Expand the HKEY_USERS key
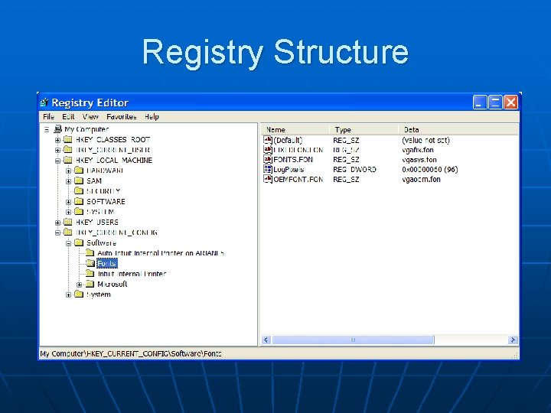The height and width of the screenshot is (413, 551). click(57, 223)
